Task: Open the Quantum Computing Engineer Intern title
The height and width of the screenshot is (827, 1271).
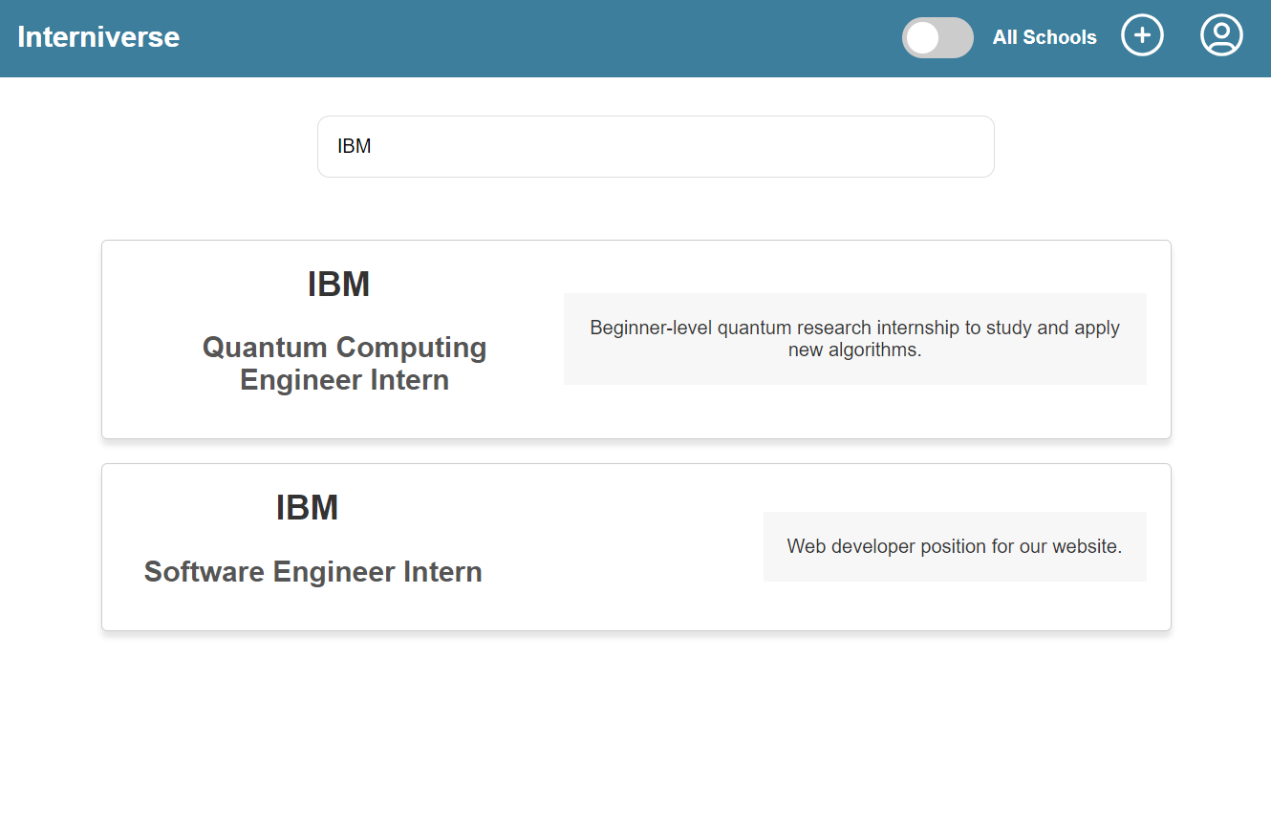Action: (344, 363)
